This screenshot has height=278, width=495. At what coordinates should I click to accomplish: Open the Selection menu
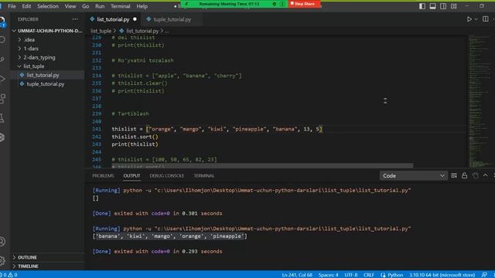pyautogui.click(x=48, y=6)
